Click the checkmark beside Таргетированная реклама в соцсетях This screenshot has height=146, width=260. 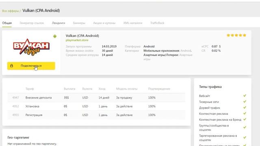click(245, 137)
